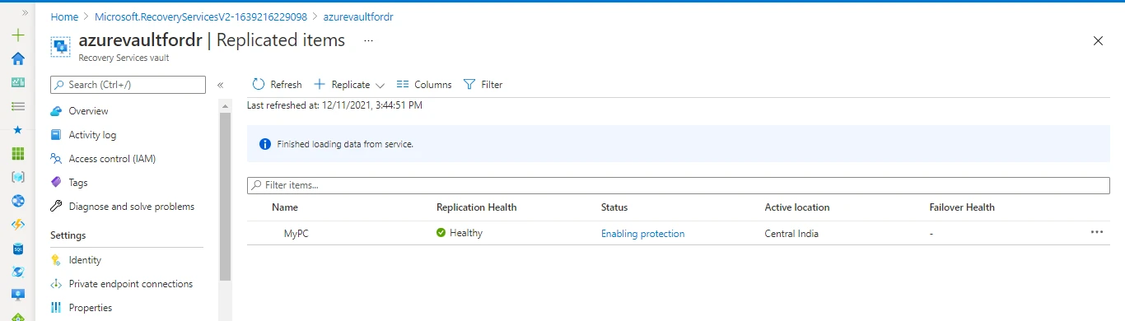Click the Activity log book icon
1125x321 pixels.
56,135
